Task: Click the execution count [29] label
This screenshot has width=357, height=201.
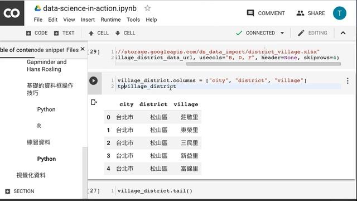Action: click(94, 52)
